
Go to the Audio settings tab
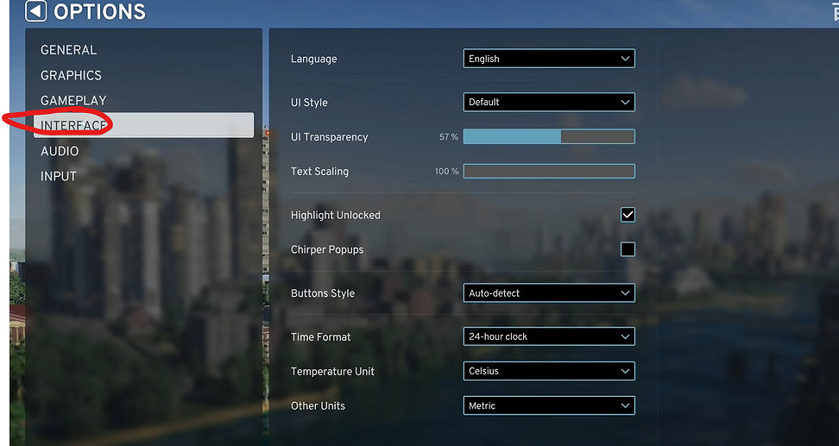[60, 151]
